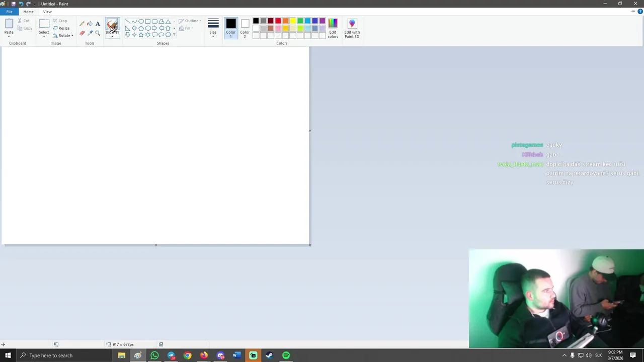Show hidden system tray icons
Viewport: 644px width, 362px height.
564,355
